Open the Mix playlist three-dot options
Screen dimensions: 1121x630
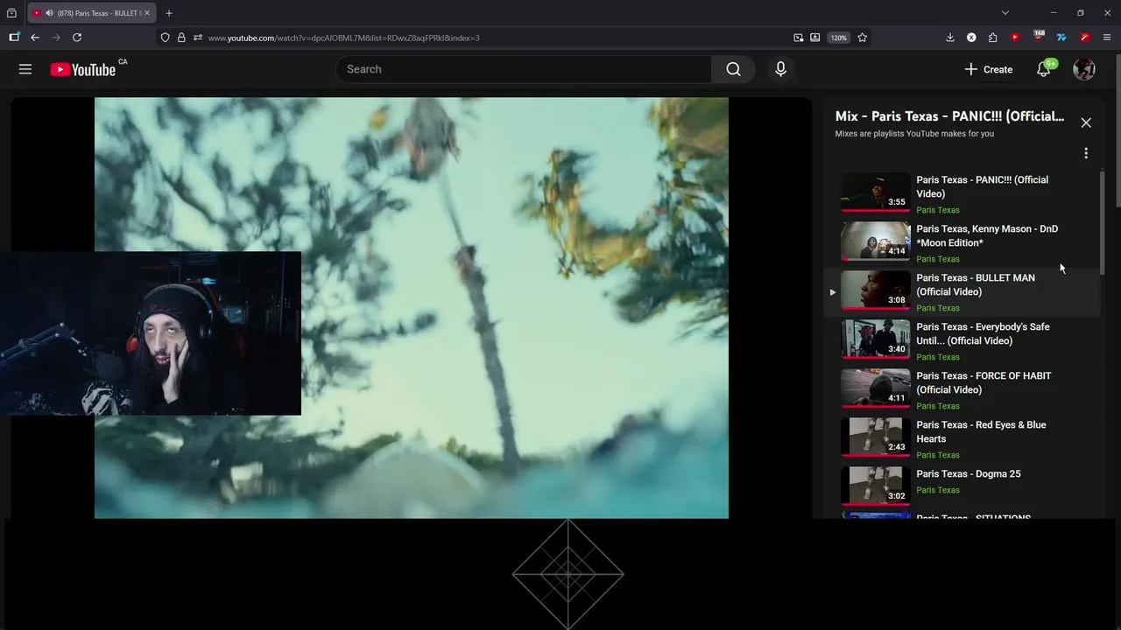click(1086, 153)
